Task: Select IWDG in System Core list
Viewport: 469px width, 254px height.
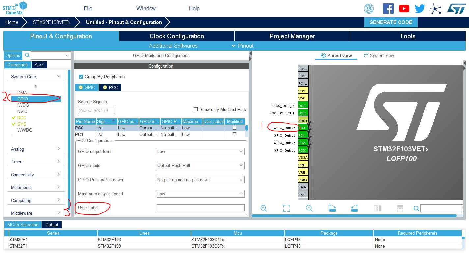Action: [23, 105]
